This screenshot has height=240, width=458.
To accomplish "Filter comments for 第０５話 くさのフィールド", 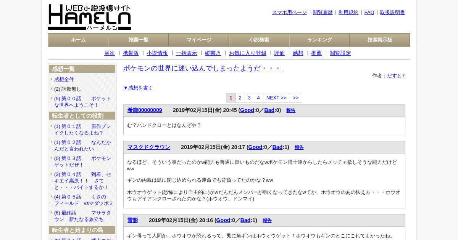I will click(x=84, y=200).
